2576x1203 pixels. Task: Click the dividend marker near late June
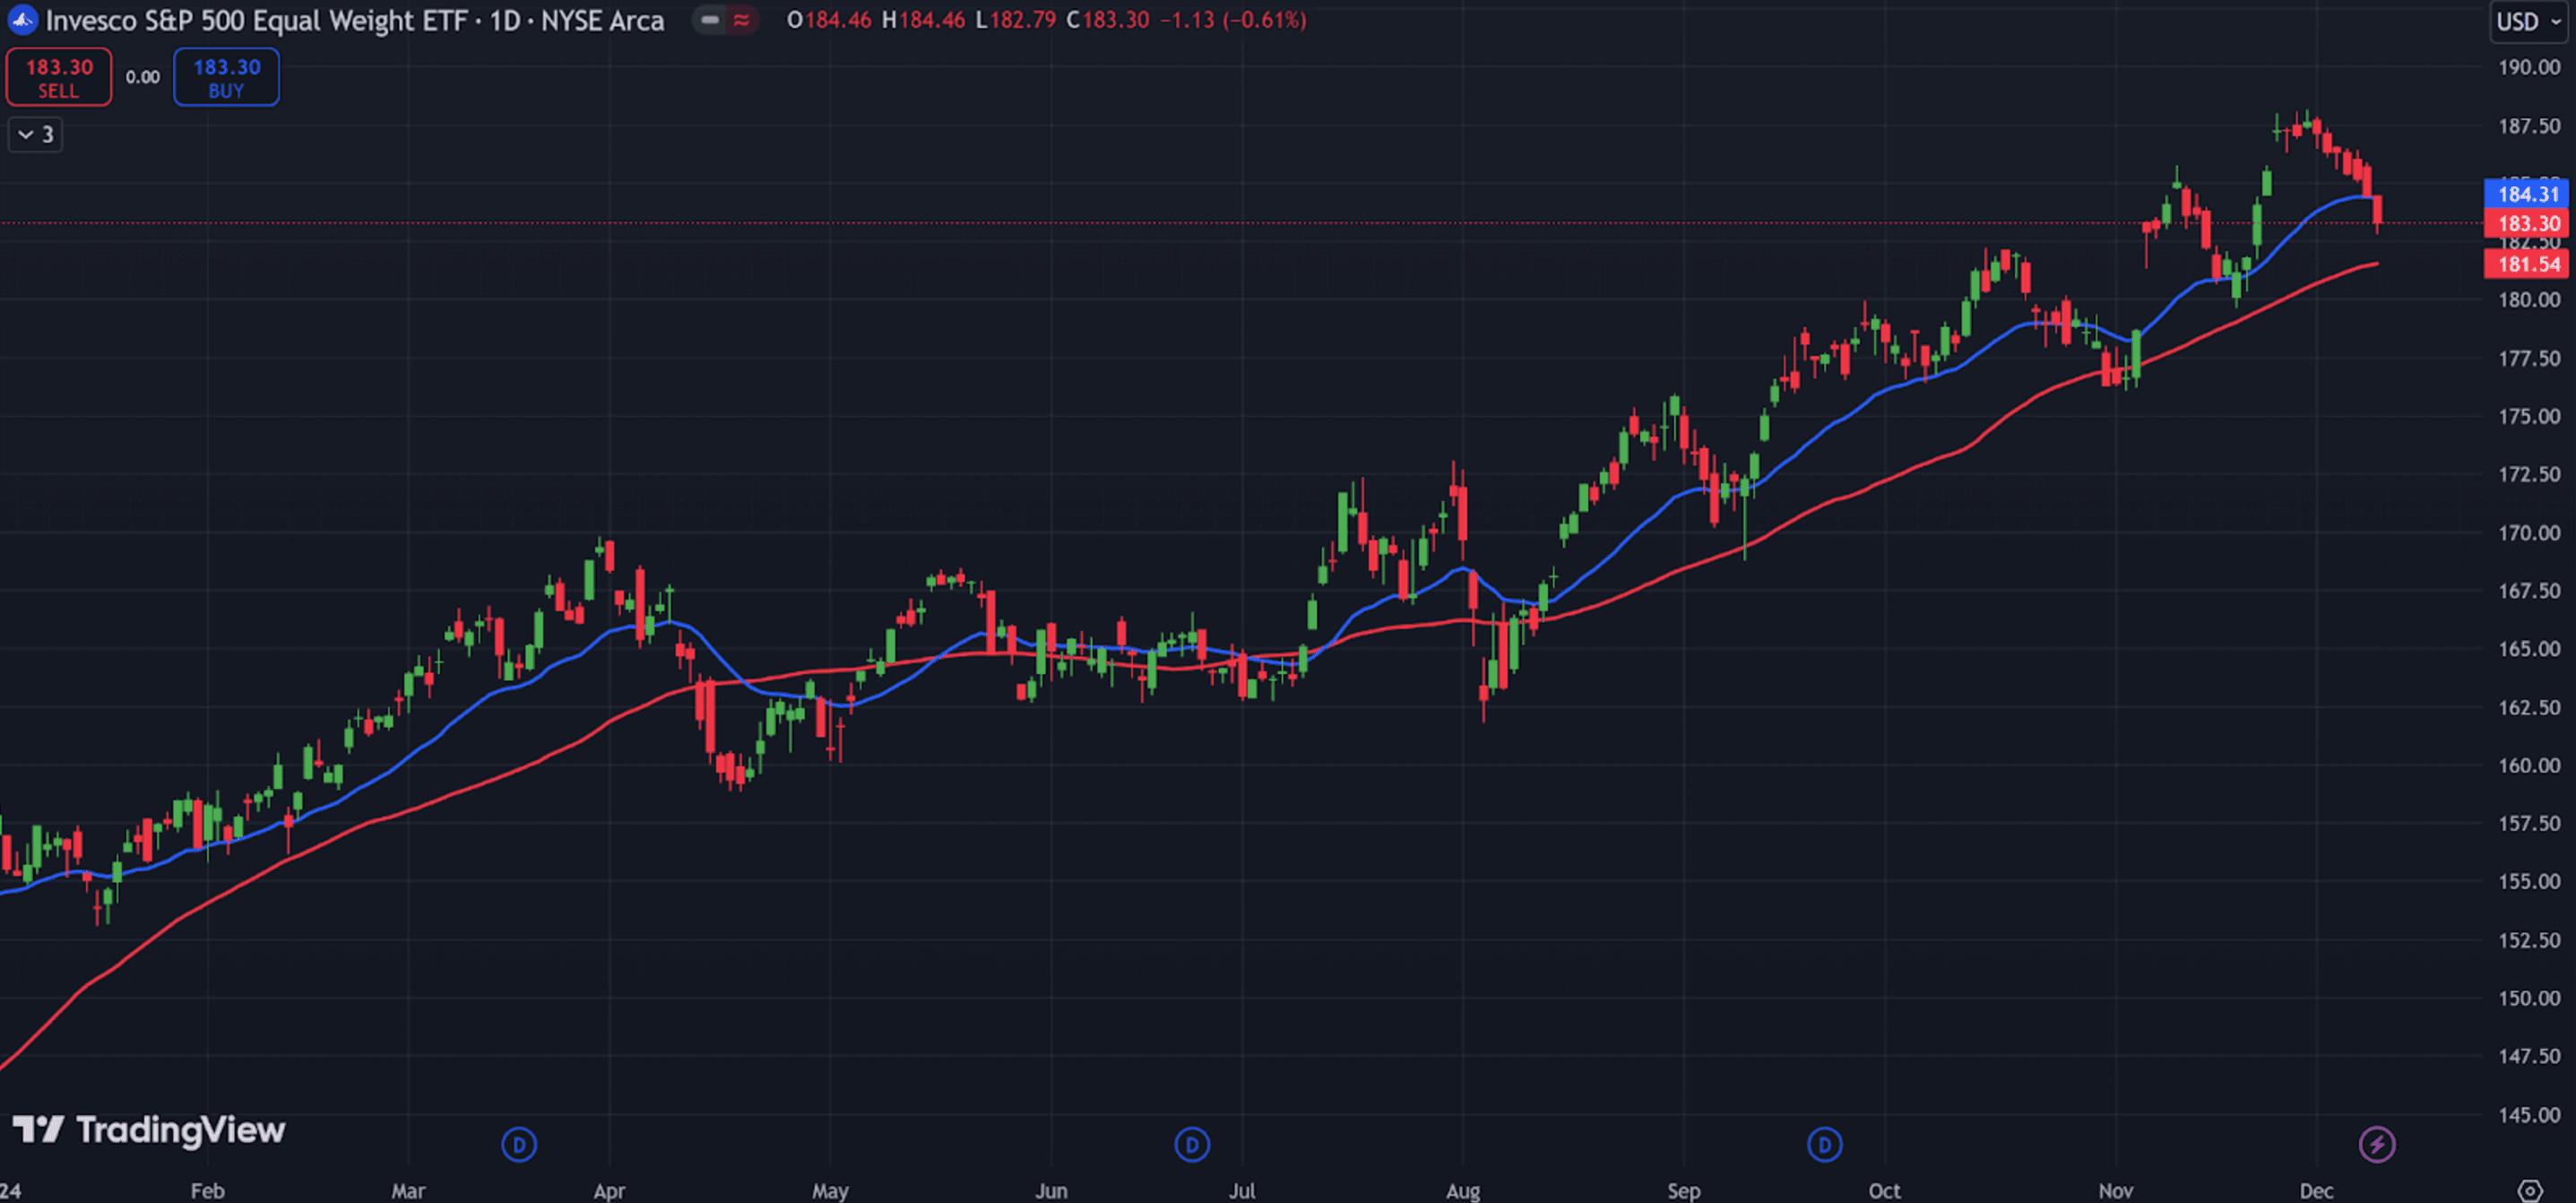click(1191, 1144)
